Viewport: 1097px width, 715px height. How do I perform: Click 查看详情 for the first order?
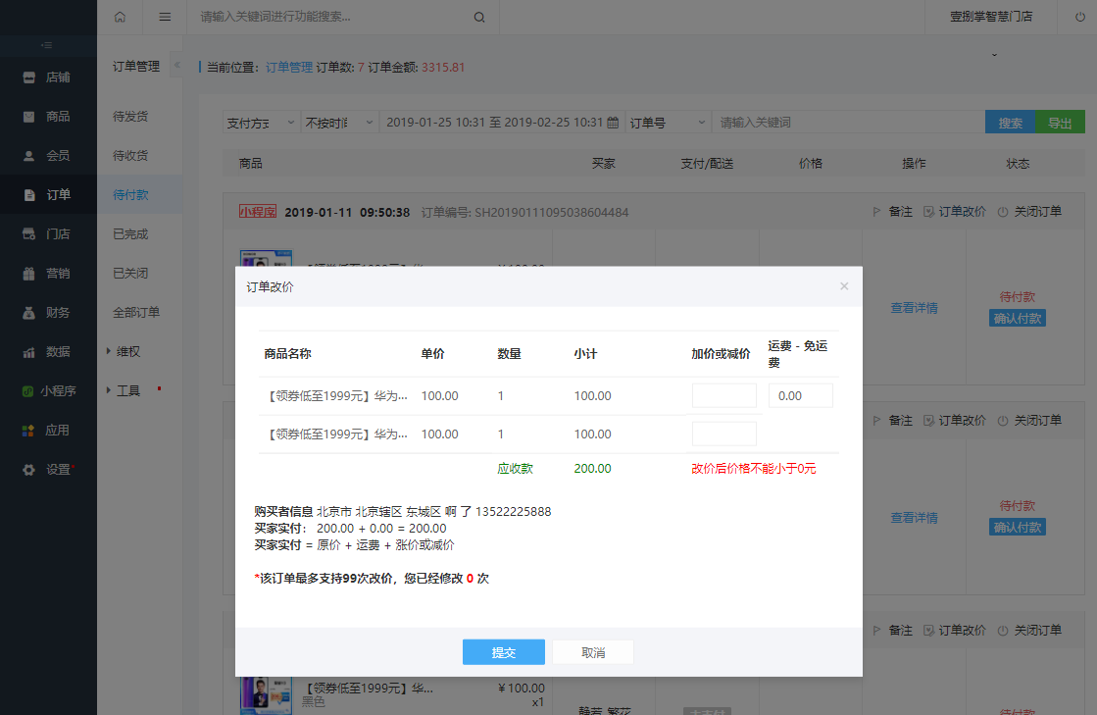coord(914,308)
